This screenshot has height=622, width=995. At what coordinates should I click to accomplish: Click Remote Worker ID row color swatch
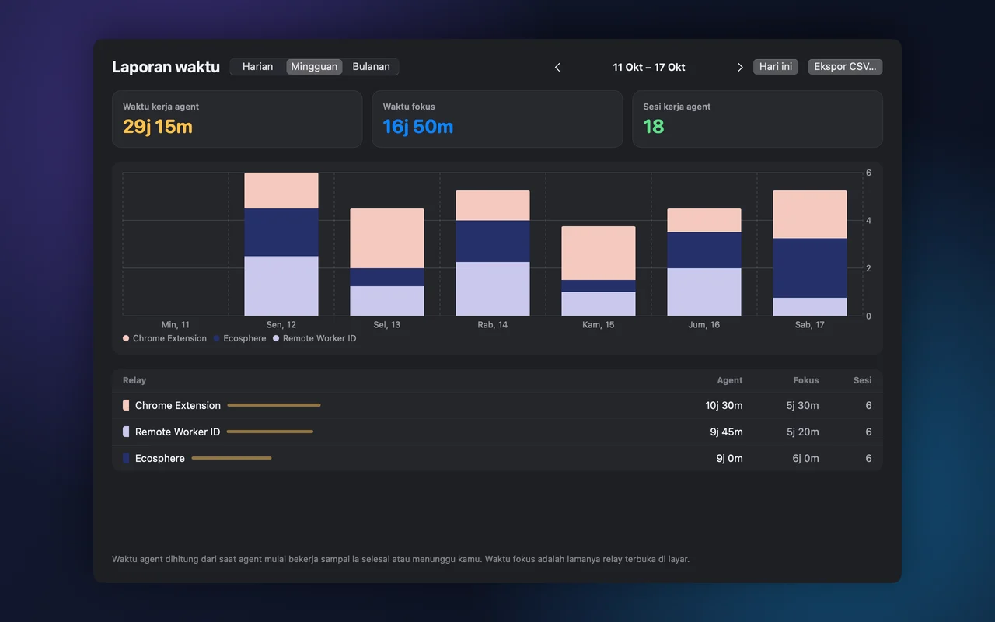tap(126, 432)
